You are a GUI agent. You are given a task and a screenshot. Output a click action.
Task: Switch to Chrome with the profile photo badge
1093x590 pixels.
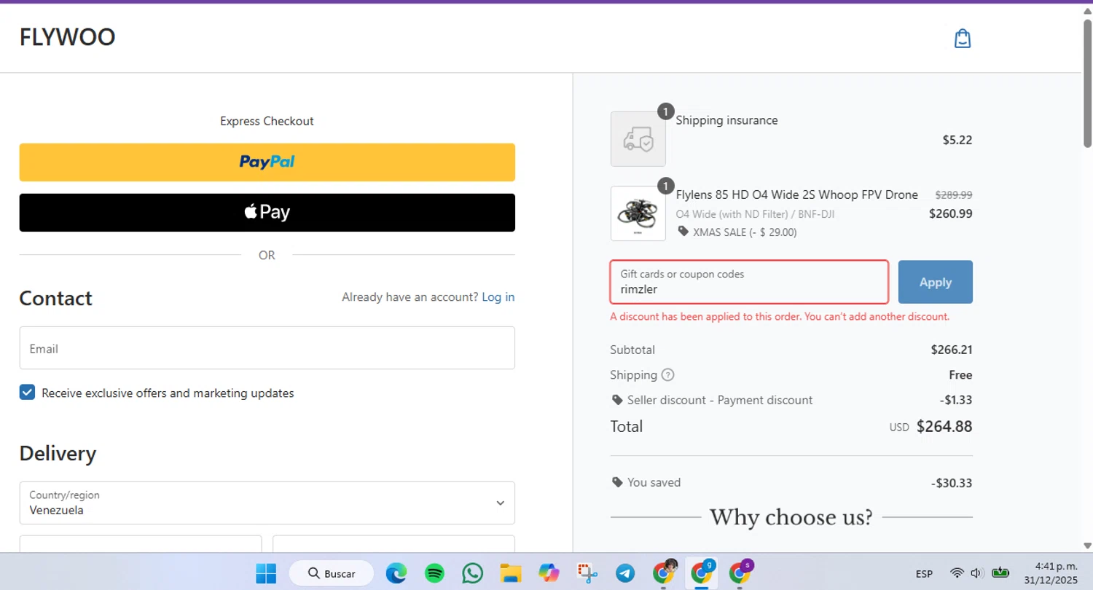665,573
